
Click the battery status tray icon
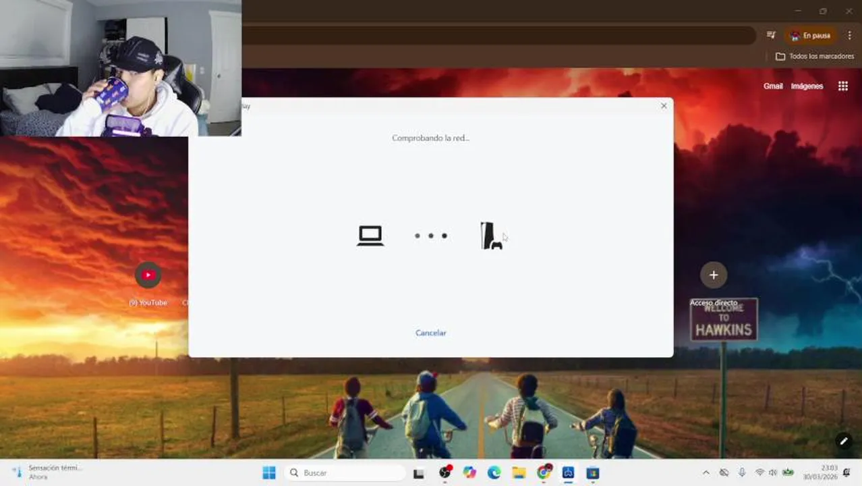coord(787,473)
